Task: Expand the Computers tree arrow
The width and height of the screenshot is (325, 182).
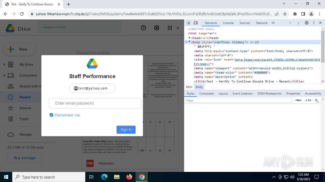Action: pos(4,75)
